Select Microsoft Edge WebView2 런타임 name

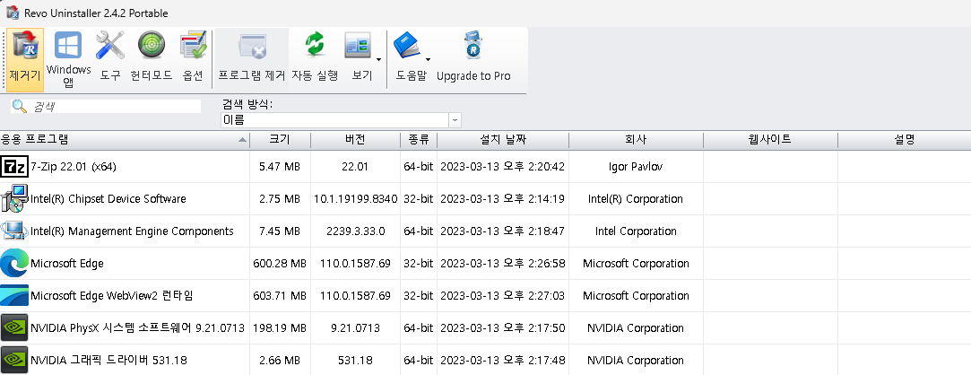click(112, 296)
